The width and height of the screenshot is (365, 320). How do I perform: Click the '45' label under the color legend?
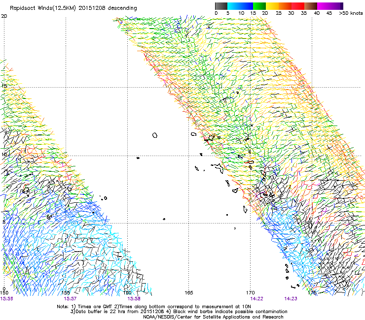[x=329, y=13]
